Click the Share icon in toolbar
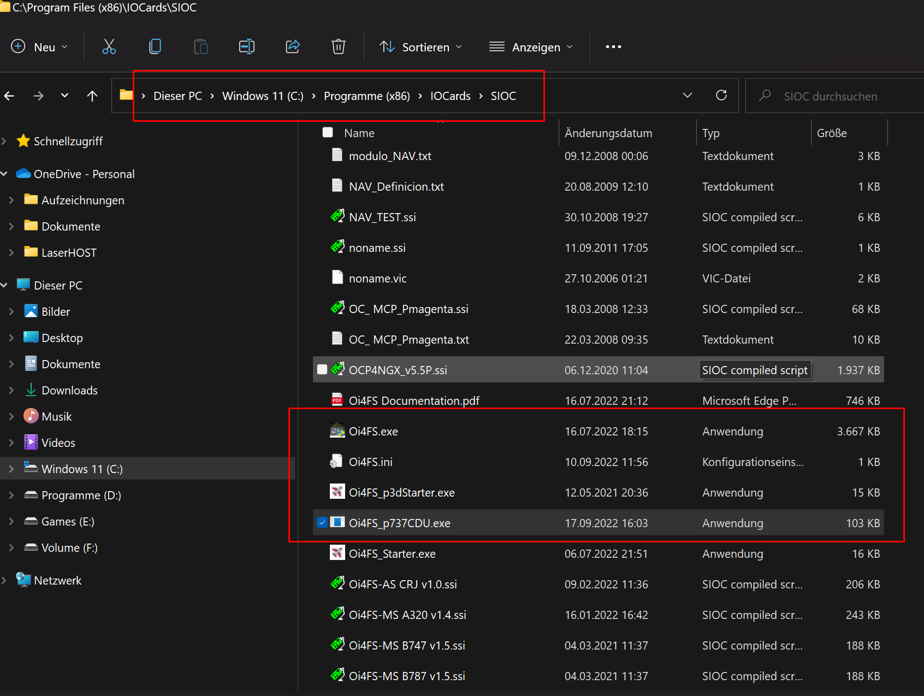Viewport: 924px width, 696px height. point(293,47)
